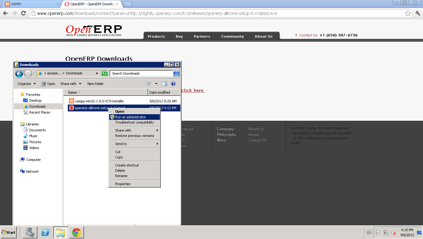Screen dimensions: 423x239
Task: Open the Products menu on the OpenERP site
Action: pos(156,36)
